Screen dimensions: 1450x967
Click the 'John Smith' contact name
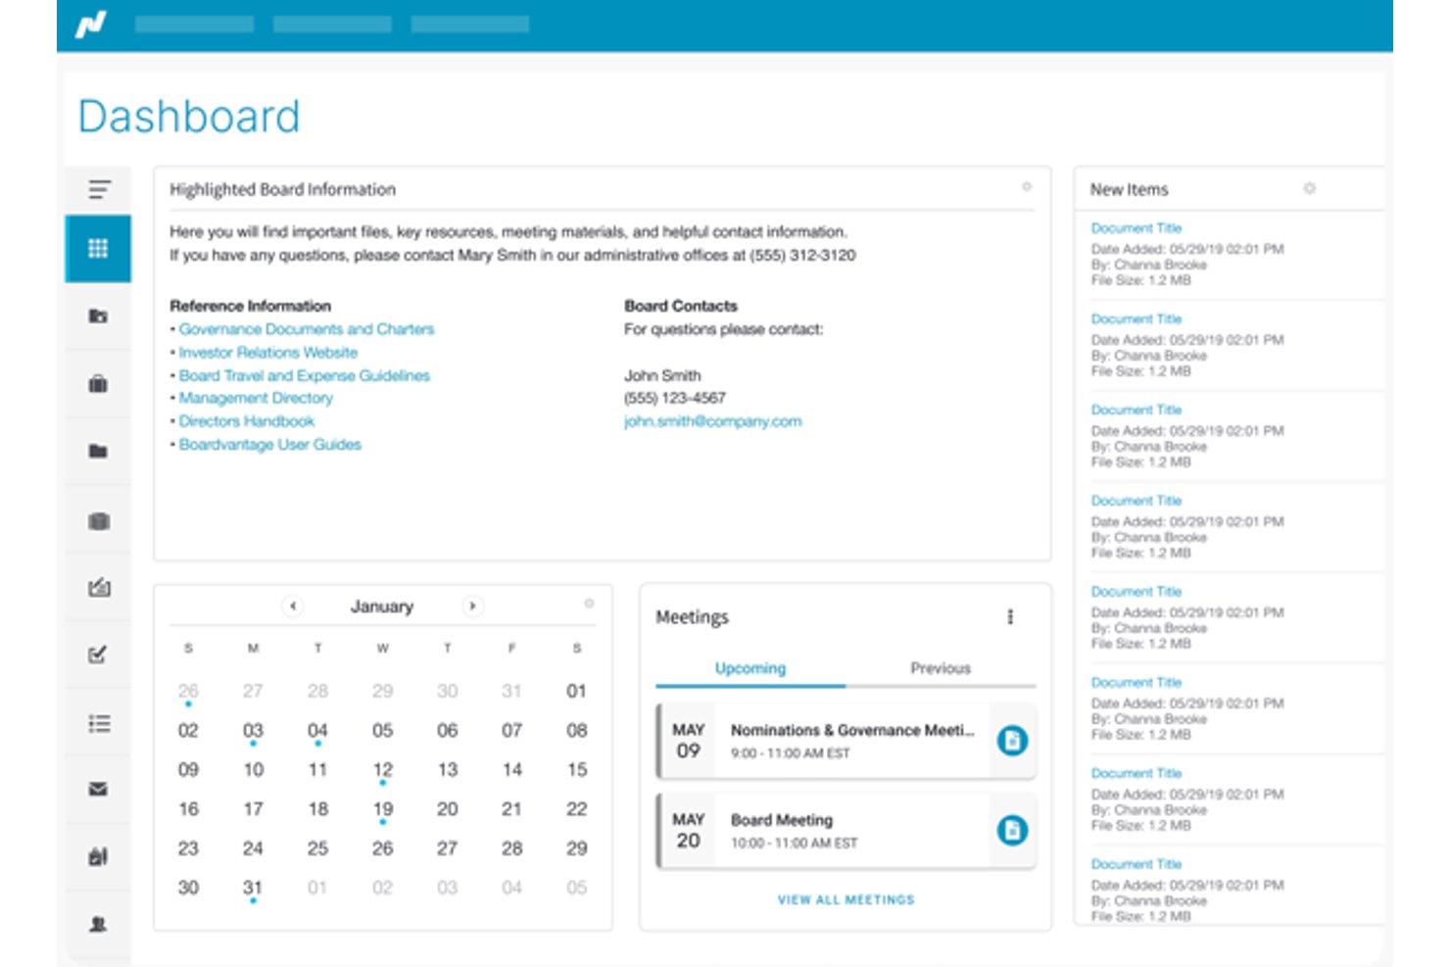[662, 375]
